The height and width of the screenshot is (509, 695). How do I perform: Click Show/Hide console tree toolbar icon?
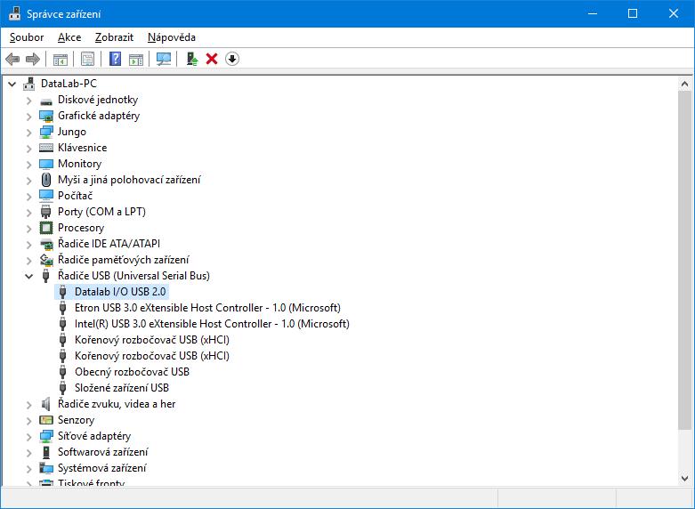click(60, 59)
